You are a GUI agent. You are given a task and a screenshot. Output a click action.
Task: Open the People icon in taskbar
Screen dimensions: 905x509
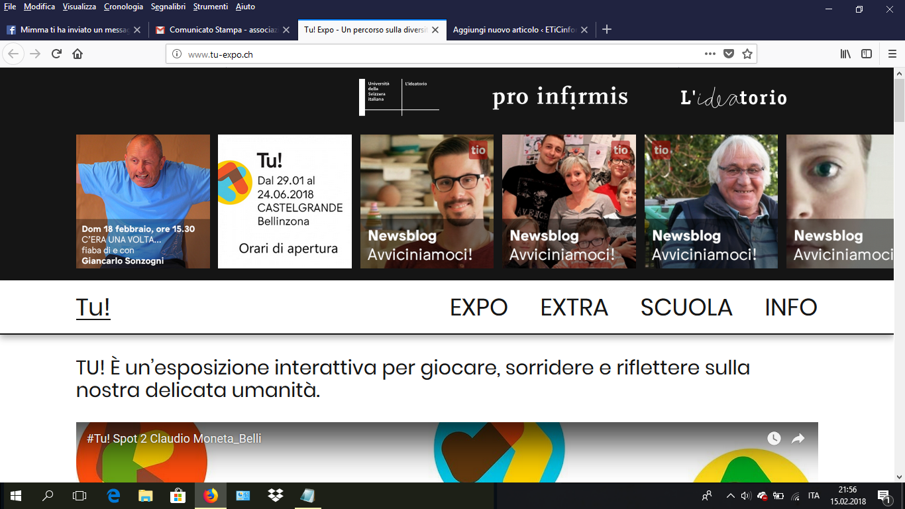[x=708, y=496]
